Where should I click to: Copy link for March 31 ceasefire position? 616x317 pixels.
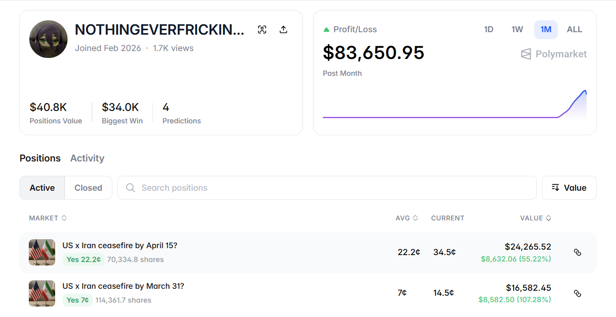[x=577, y=293]
